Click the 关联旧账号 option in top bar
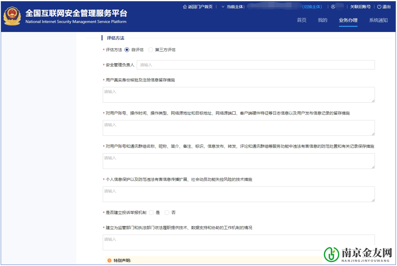Viewport: 397px width, 266px height. [361, 6]
